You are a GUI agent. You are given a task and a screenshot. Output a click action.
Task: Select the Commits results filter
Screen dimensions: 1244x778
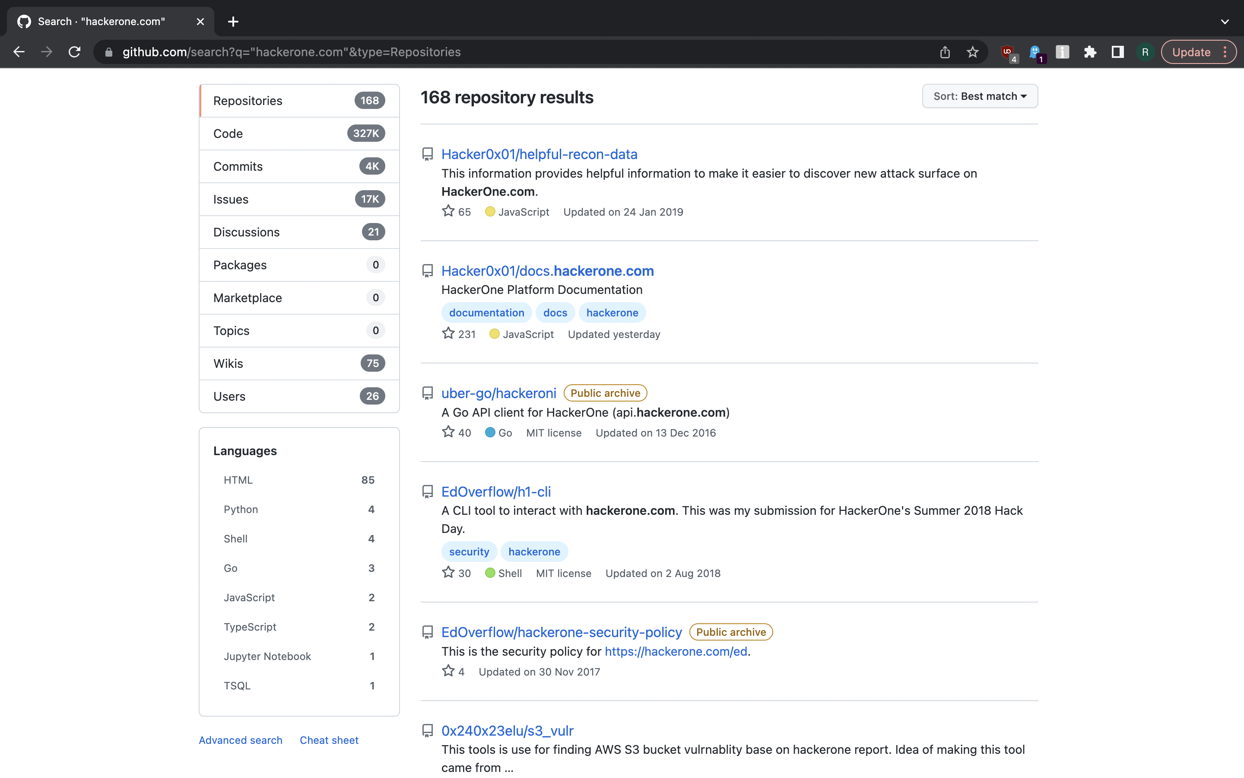[x=299, y=167]
